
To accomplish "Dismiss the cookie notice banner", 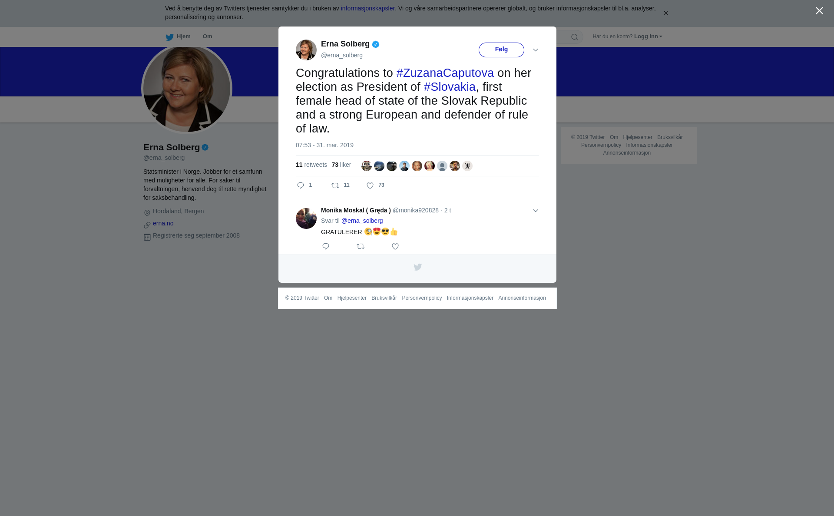I will pos(665,13).
